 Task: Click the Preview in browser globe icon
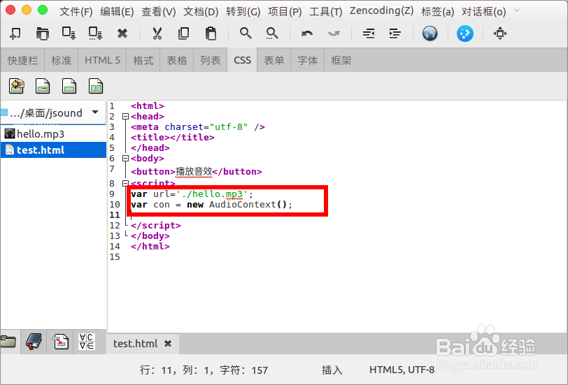(430, 34)
